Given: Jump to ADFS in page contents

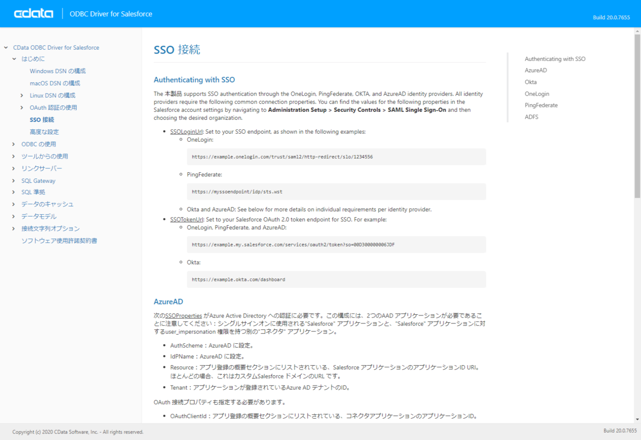Looking at the screenshot, I should coord(531,117).
